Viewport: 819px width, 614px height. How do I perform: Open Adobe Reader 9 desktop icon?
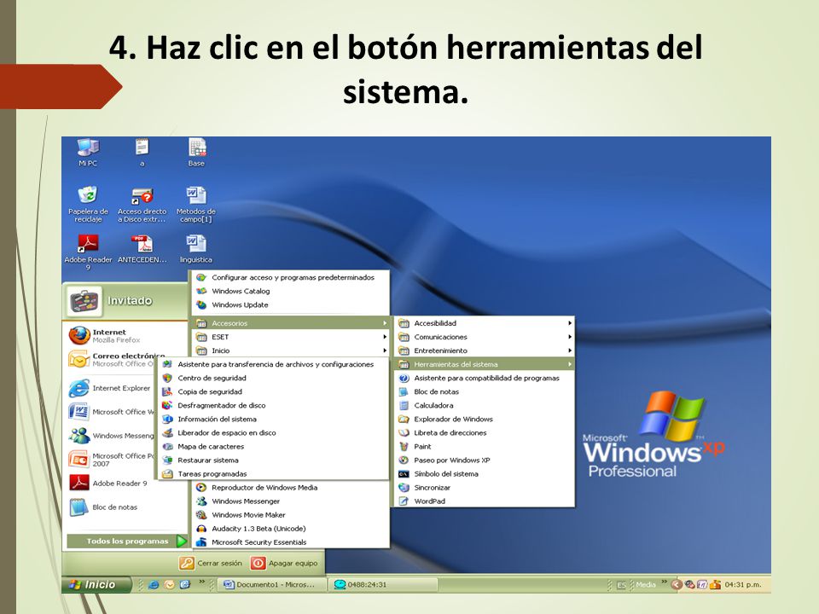pyautogui.click(x=88, y=252)
